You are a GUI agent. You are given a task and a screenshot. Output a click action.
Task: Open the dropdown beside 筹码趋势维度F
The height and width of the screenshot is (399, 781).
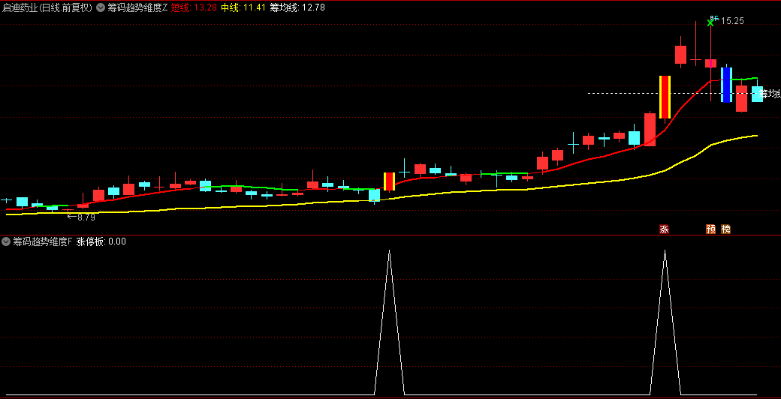7,241
